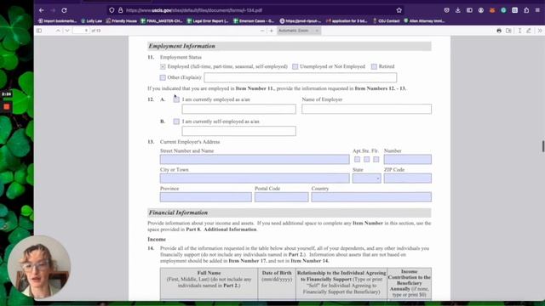545x306 pixels.
Task: Open the tracking protection shield icon
Action: [112, 10]
